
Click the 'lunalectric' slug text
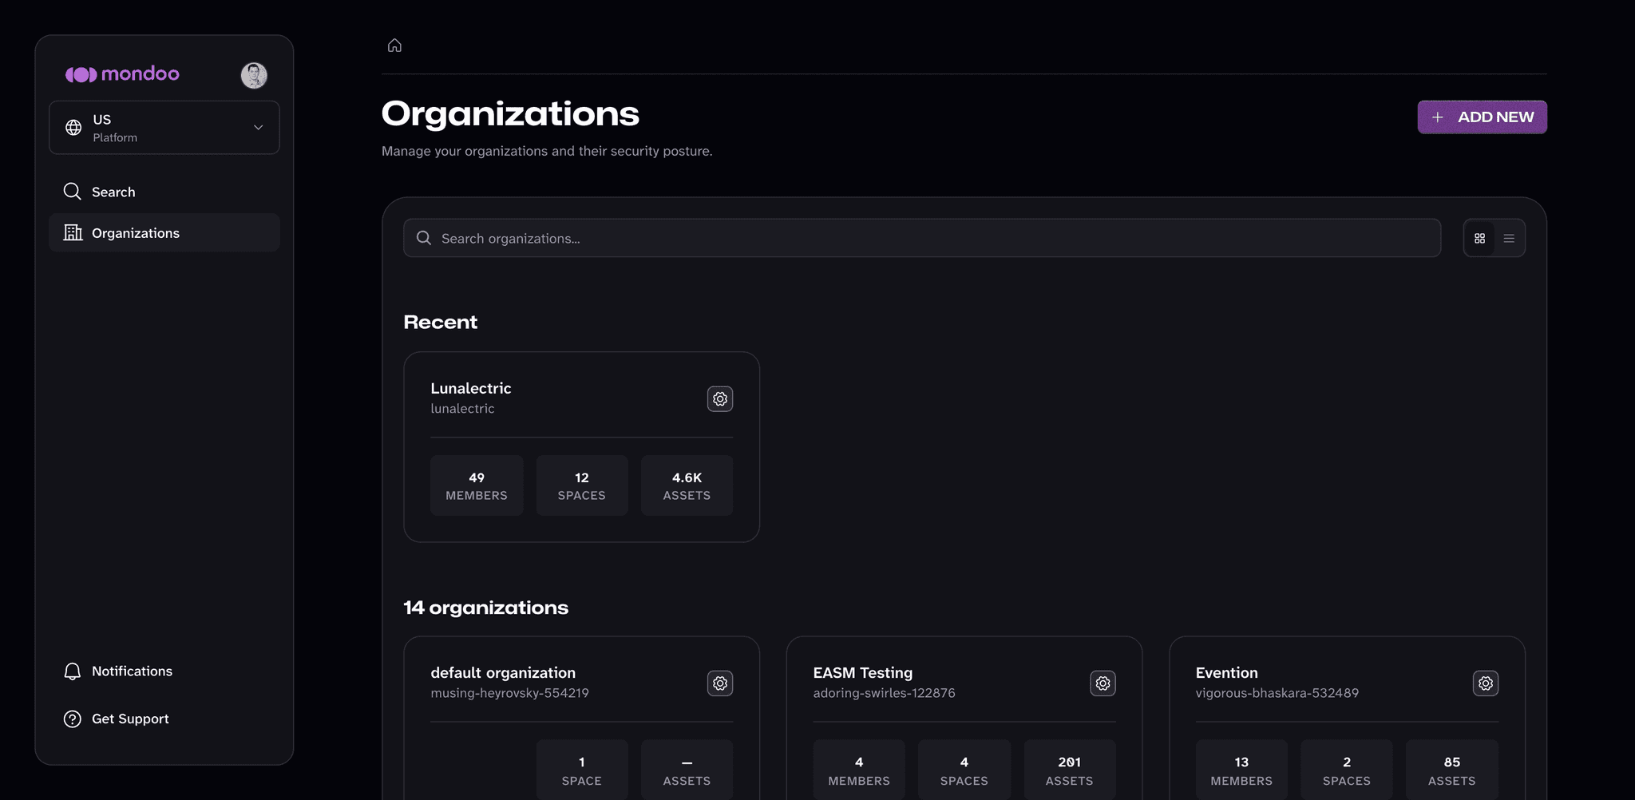(x=463, y=409)
